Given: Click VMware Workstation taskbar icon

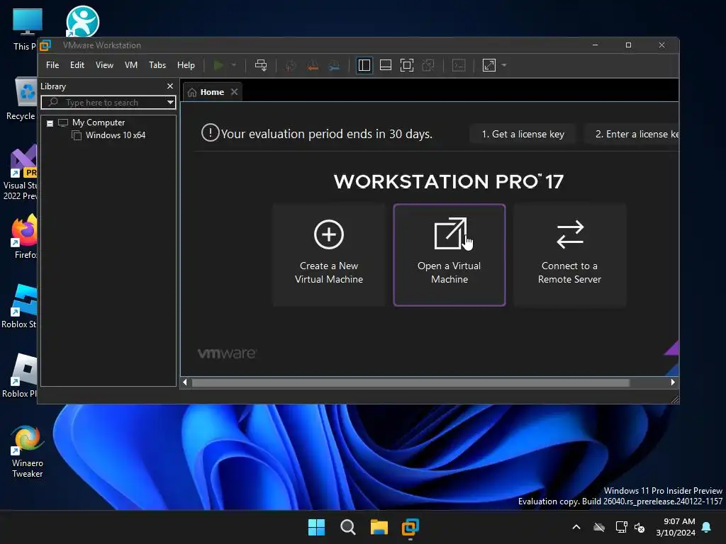Looking at the screenshot, I should coord(411,527).
